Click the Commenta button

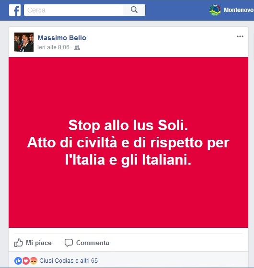pyautogui.click(x=87, y=243)
